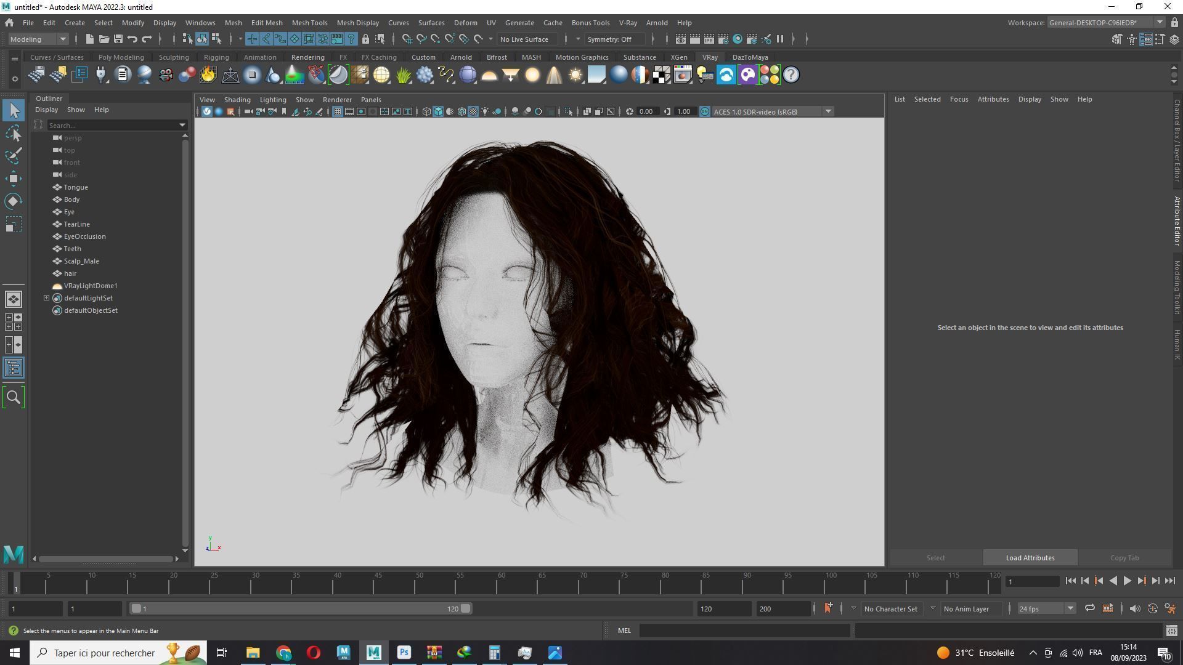Screen dimensions: 1183x665
Task: Activate the Paint Selection tool
Action: pyautogui.click(x=14, y=156)
